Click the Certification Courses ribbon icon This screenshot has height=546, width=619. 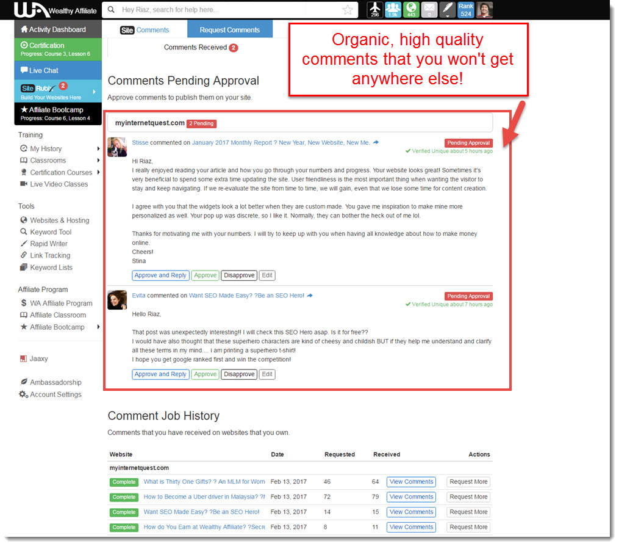click(x=24, y=172)
